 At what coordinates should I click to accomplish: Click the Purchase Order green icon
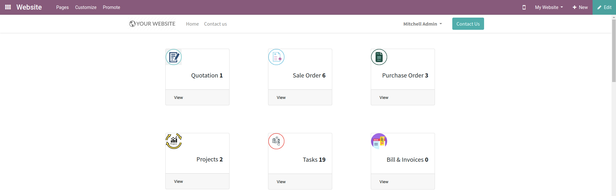(379, 57)
